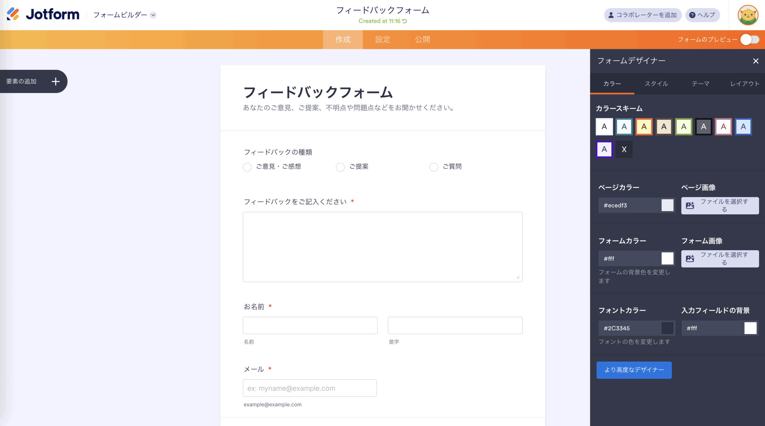This screenshot has height=426, width=765.
Task: Open the 設定 tab
Action: [x=382, y=39]
